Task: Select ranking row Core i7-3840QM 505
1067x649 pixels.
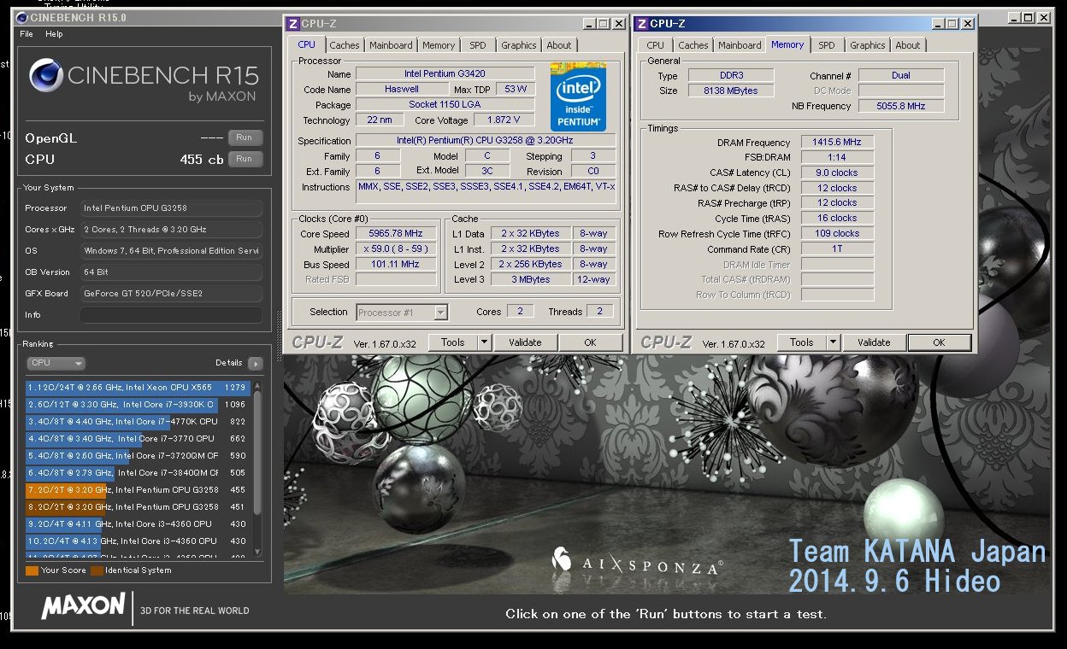Action: (x=138, y=473)
